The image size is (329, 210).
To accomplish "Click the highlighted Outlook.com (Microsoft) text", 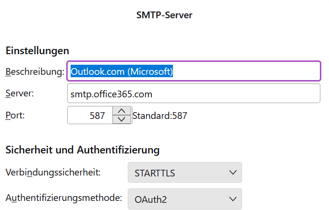I will 122,71.
